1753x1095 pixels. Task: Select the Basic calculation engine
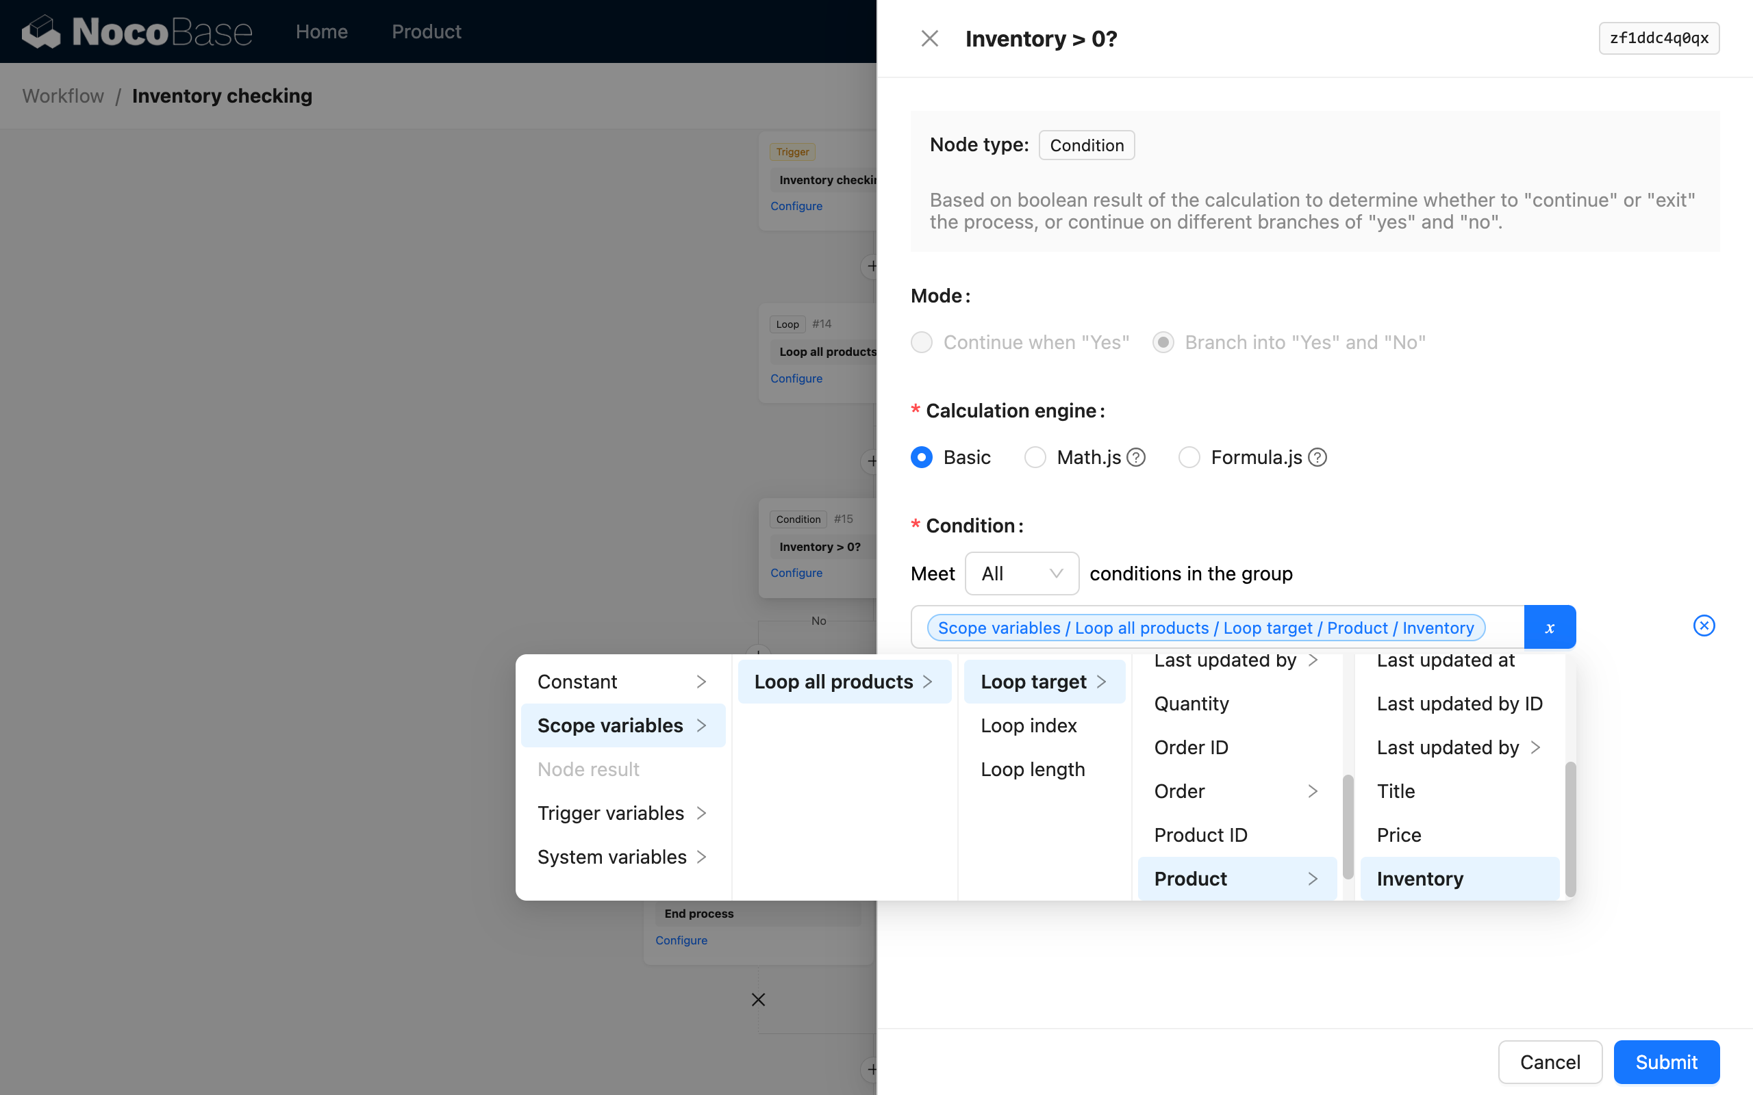[922, 458]
